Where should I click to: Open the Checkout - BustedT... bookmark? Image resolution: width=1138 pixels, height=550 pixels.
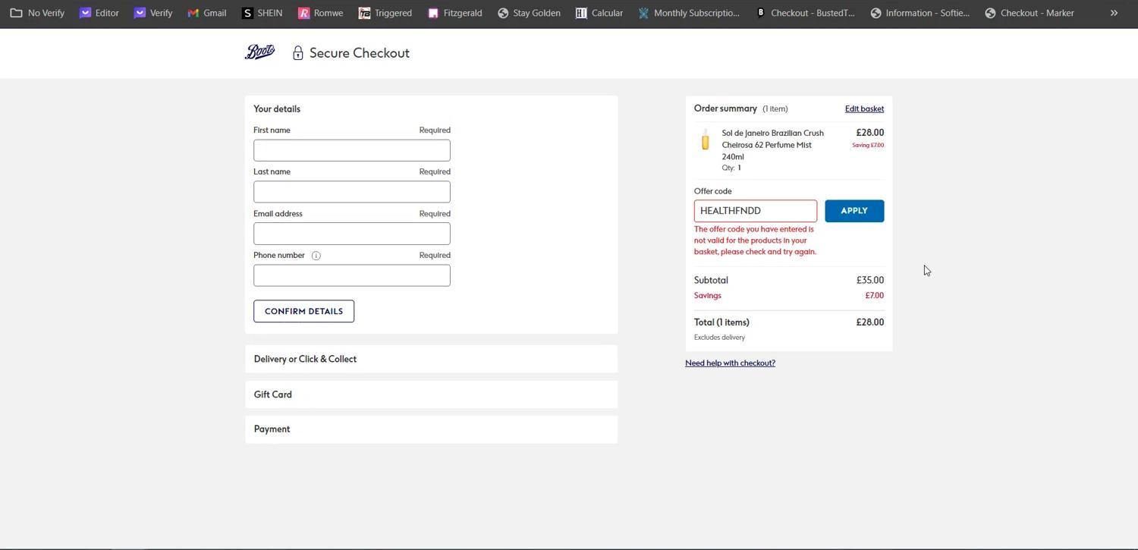805,13
